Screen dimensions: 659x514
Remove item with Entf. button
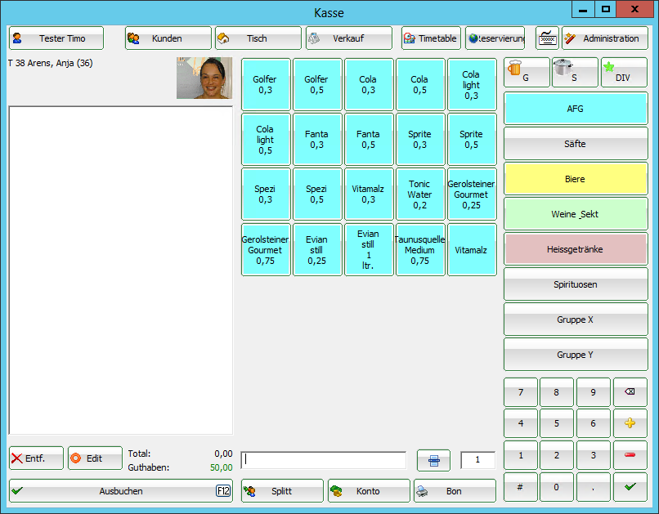(36, 458)
